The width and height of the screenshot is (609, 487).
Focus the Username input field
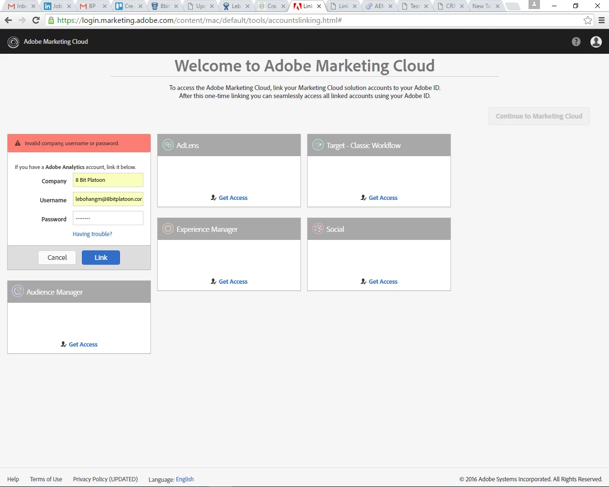pyautogui.click(x=108, y=199)
